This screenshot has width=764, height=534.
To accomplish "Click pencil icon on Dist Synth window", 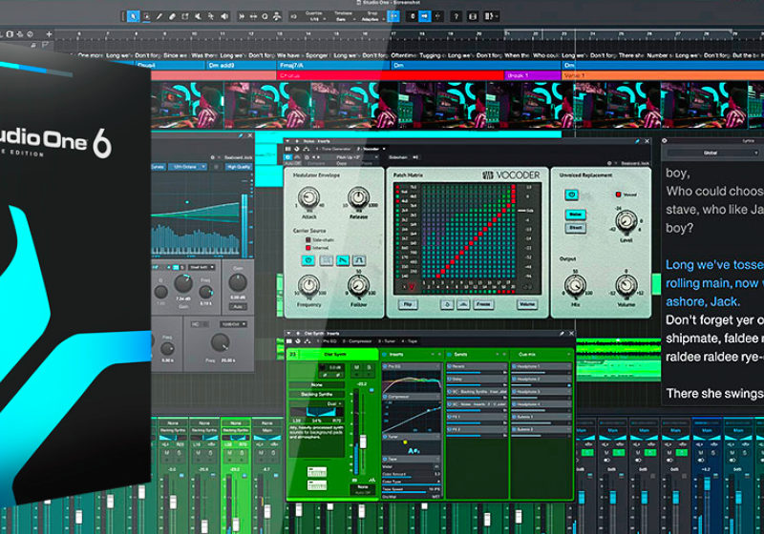I will tap(562, 334).
